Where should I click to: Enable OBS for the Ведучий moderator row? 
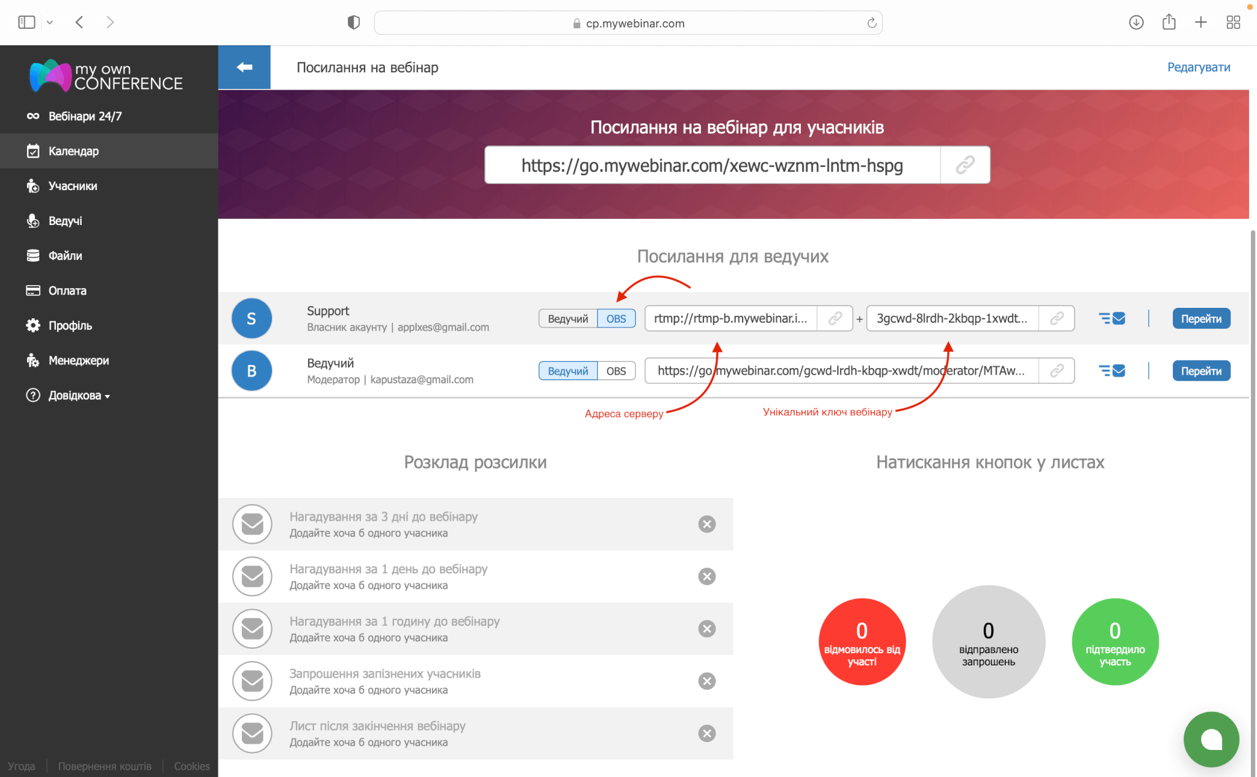click(617, 370)
